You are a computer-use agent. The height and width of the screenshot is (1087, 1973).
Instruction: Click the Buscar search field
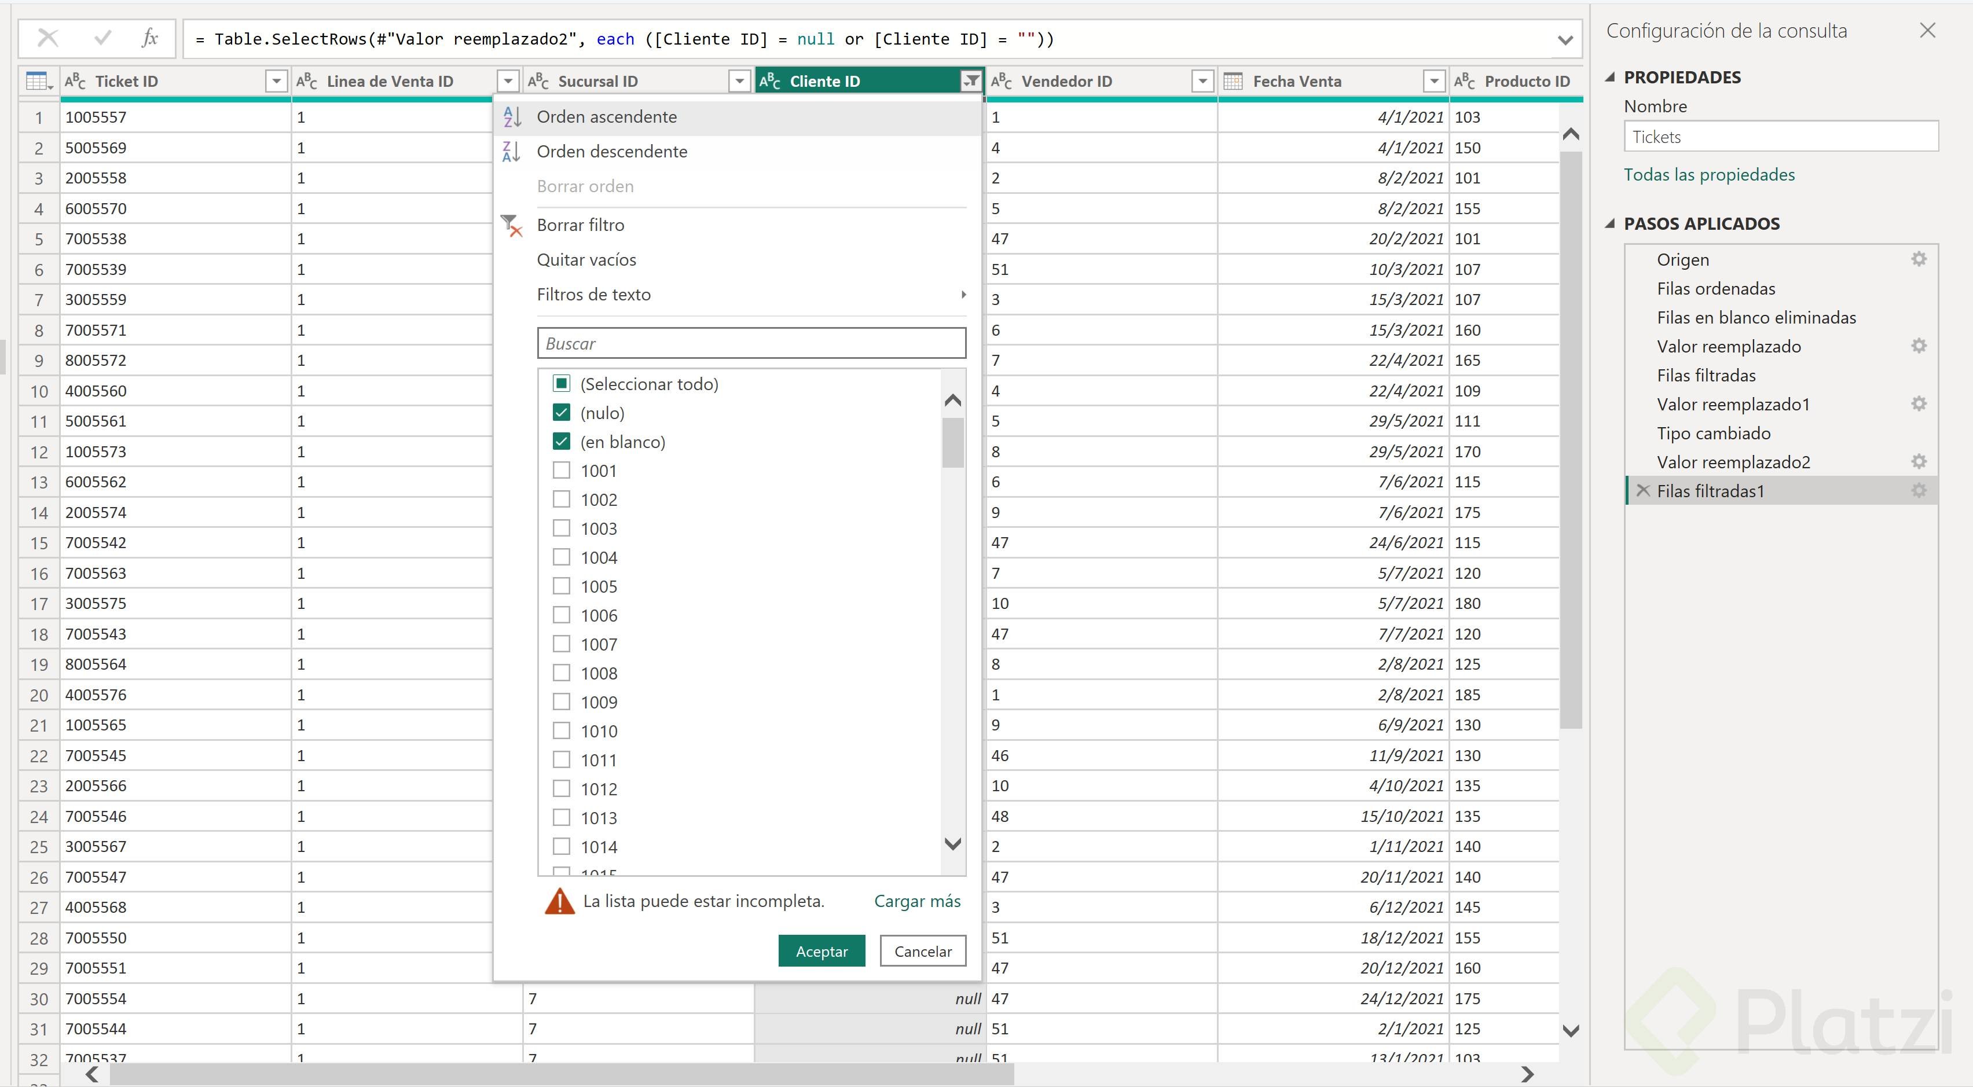point(751,344)
